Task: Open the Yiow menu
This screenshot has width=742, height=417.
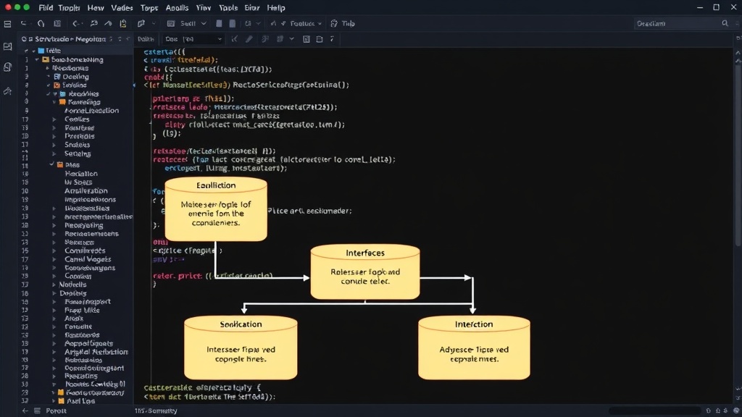Action: pos(204,8)
